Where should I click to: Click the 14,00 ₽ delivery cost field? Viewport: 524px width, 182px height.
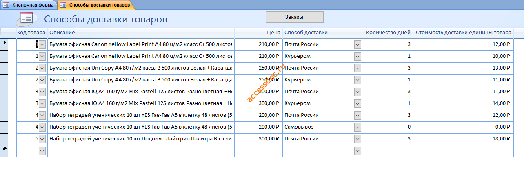[x=463, y=103]
